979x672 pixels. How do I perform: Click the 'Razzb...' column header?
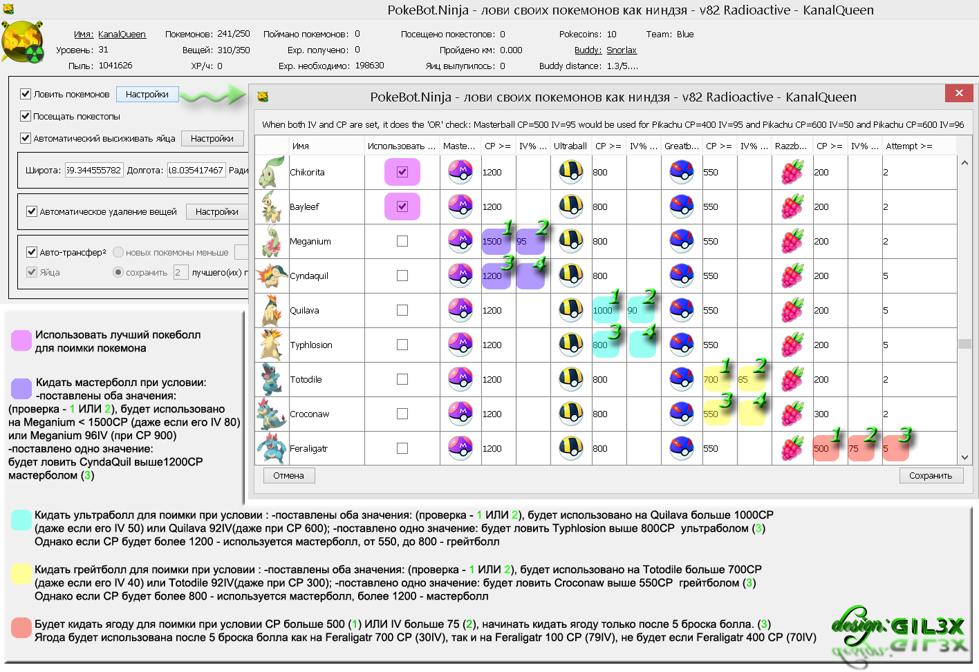pos(792,146)
